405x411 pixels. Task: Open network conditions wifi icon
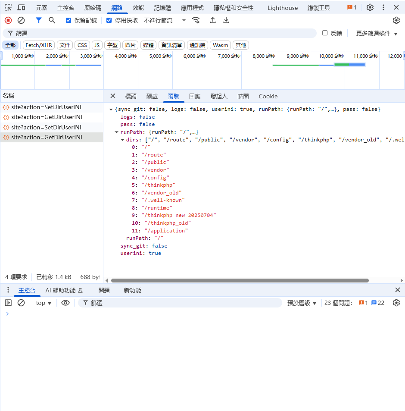coord(196,20)
